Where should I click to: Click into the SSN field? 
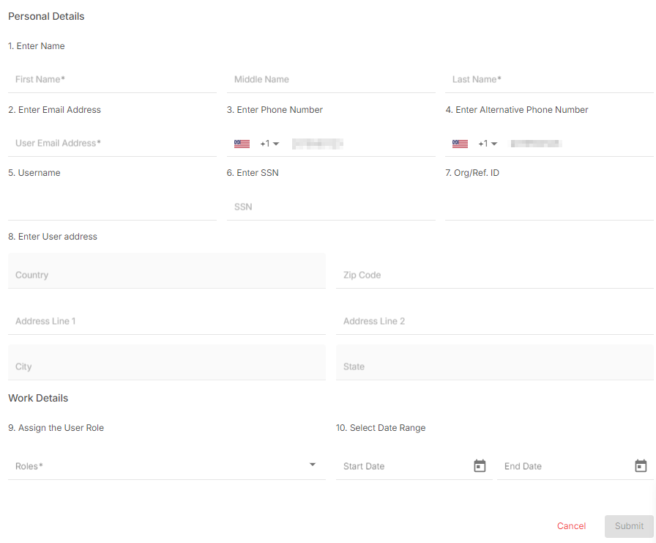[331, 207]
